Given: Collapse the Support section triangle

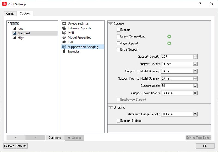Looking at the screenshot, I should pos(111,24).
